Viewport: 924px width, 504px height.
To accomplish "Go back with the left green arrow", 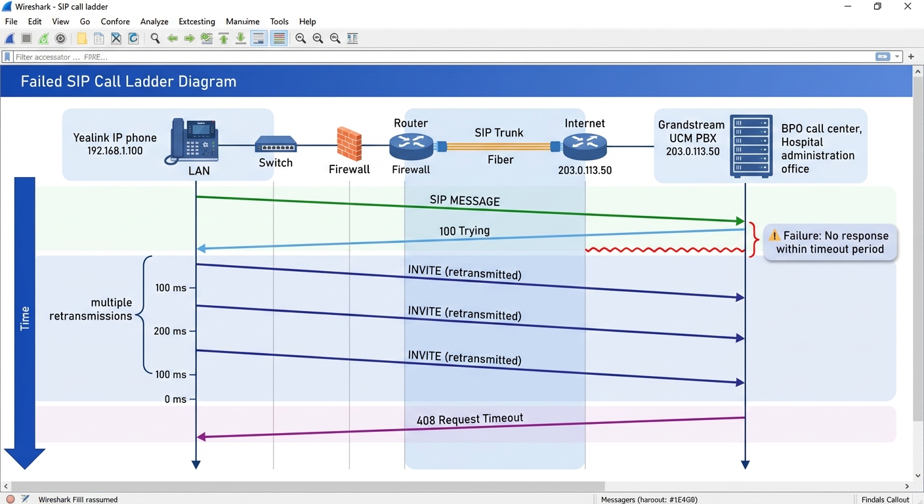I will coord(173,39).
